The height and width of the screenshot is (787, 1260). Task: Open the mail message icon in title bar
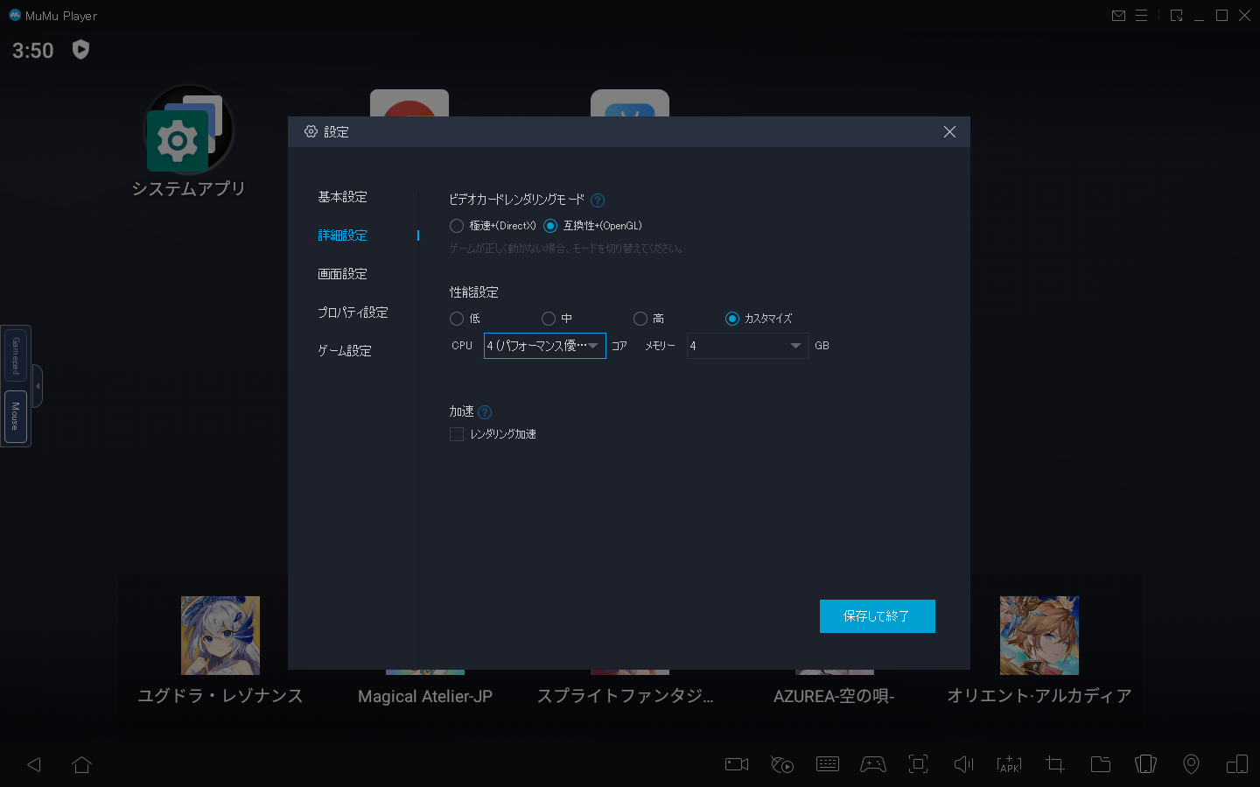(1118, 16)
